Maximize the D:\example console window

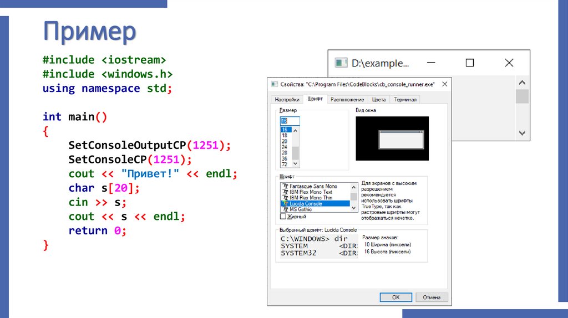469,63
